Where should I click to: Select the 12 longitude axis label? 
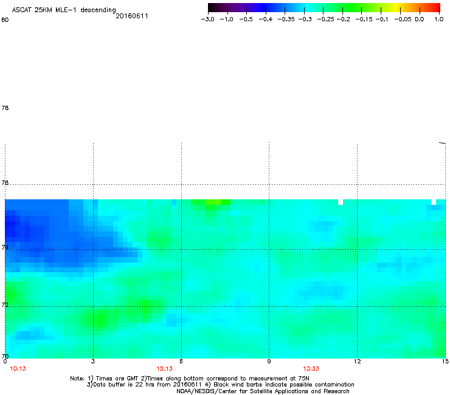[x=357, y=362]
